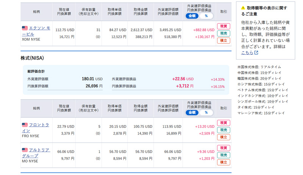Click the US flag icon beside フロントライン
Viewport: 303px width, 175px height.
click(x=25, y=125)
